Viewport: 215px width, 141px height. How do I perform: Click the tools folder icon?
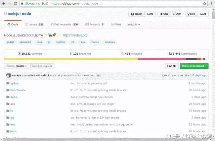[x=8, y=131]
